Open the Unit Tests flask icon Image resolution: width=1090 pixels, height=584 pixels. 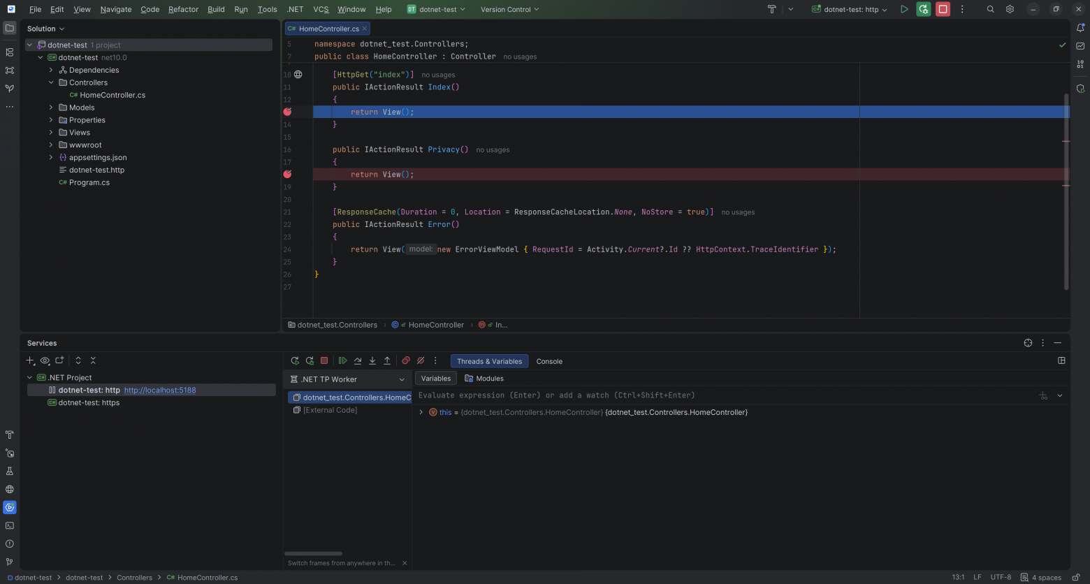click(10, 471)
